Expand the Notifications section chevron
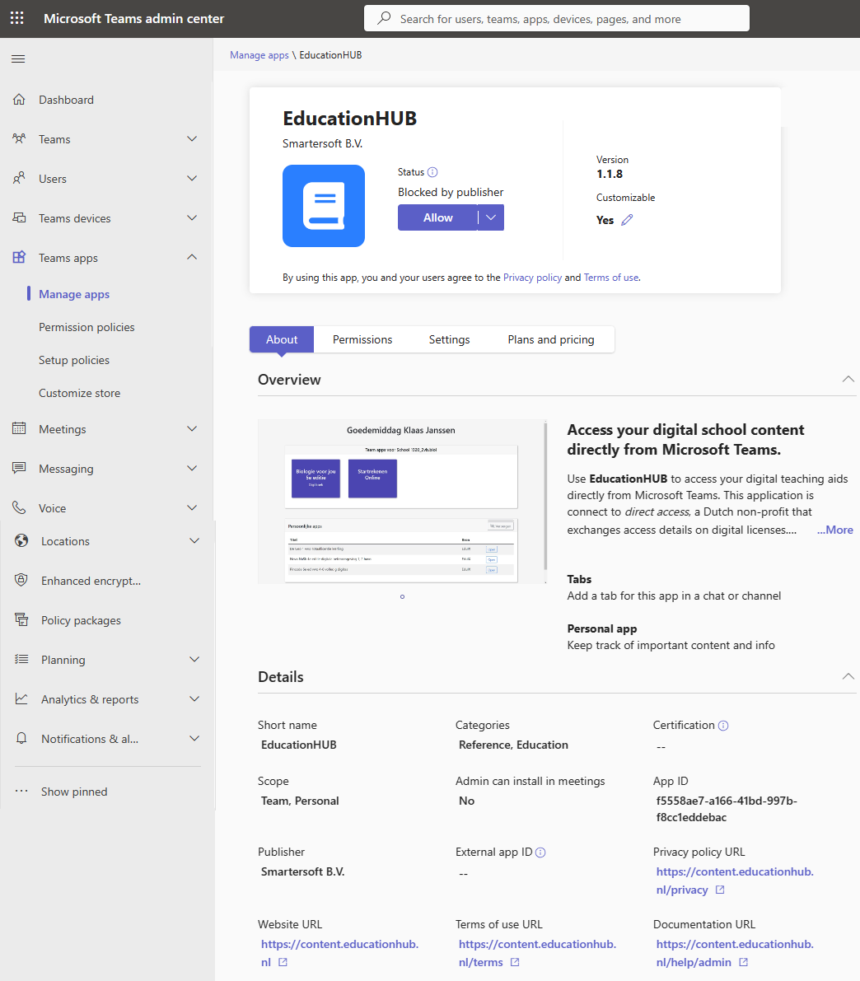The image size is (860, 981). point(194,738)
